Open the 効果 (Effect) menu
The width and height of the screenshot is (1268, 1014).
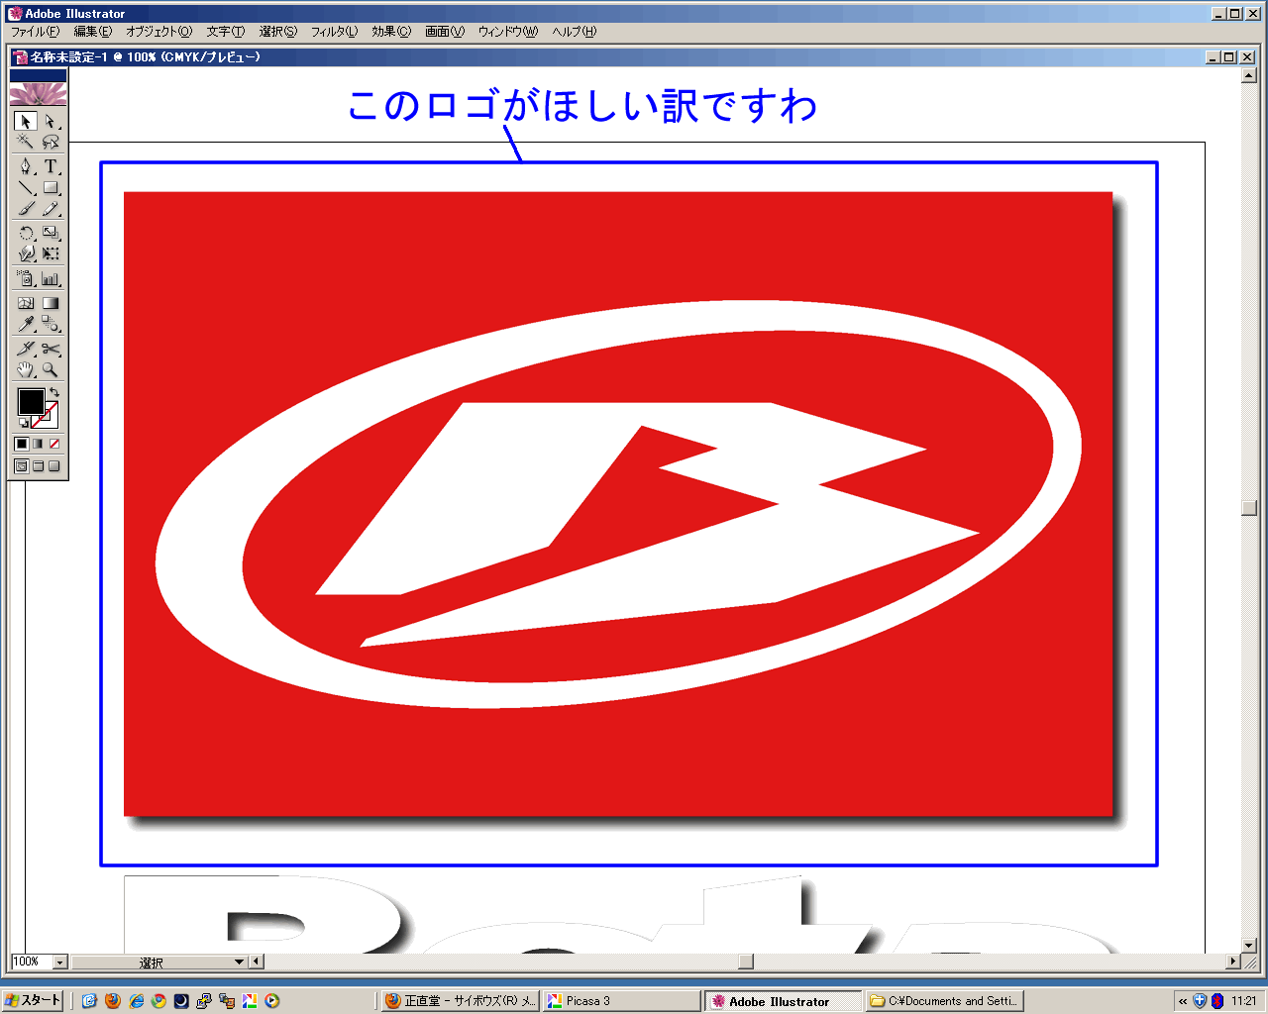click(391, 32)
